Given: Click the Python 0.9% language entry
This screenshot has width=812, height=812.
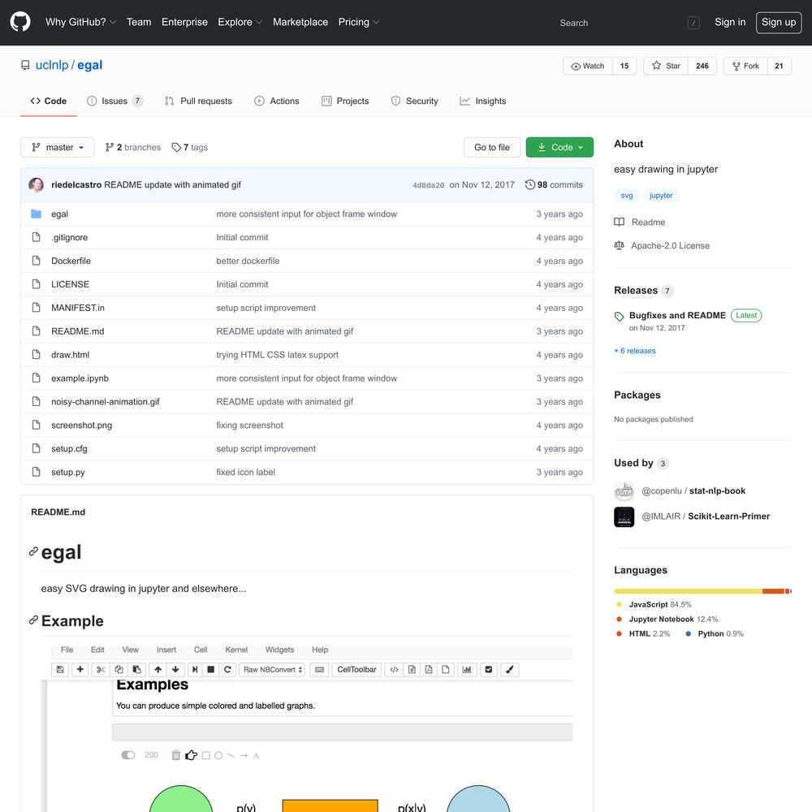Looking at the screenshot, I should coord(715,633).
